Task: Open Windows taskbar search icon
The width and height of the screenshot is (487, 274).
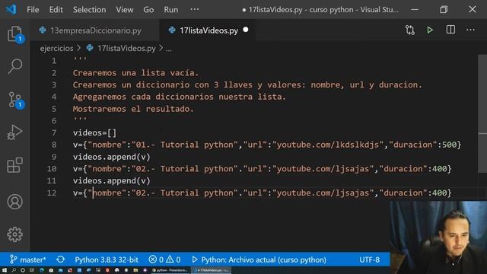Action: click(14, 270)
